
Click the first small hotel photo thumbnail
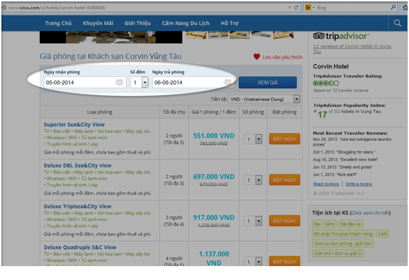196,35
